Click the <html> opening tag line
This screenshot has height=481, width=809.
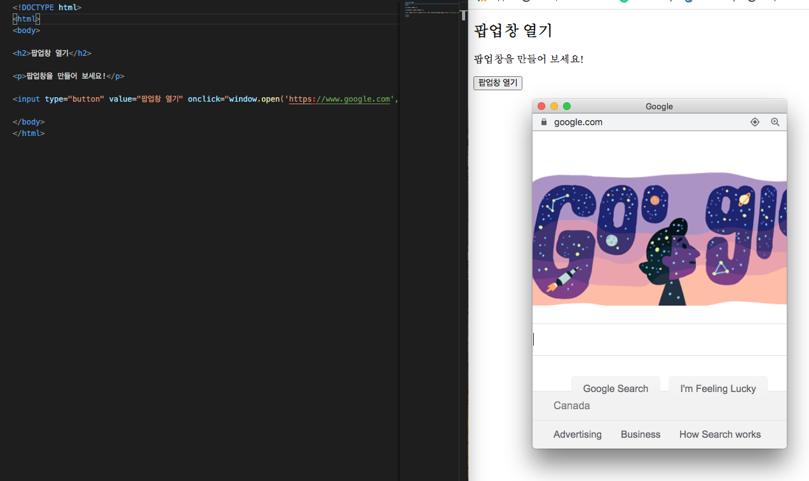tap(27, 19)
